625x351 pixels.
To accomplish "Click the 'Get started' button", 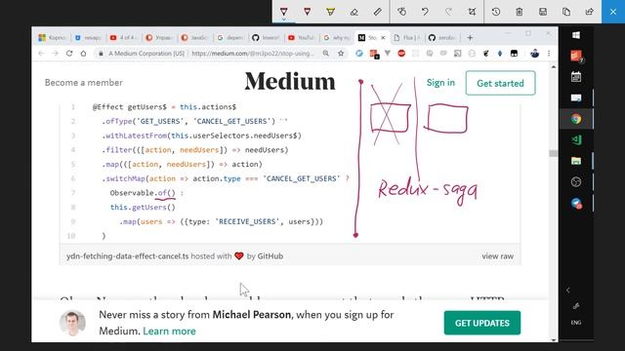I will [500, 83].
